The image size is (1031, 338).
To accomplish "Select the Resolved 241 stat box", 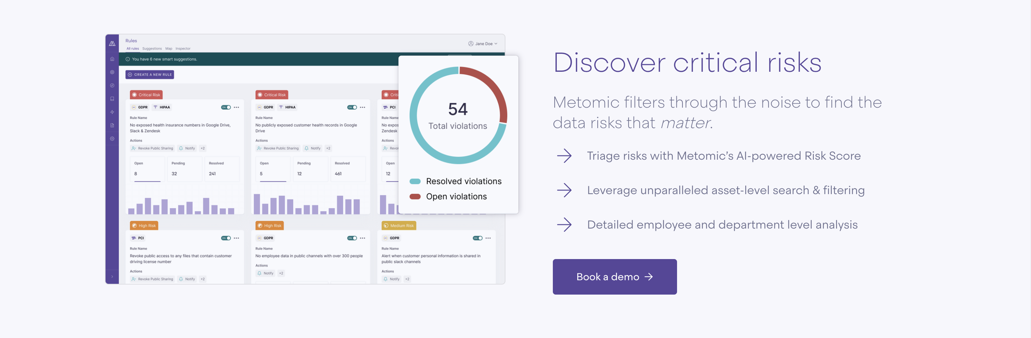I will [x=222, y=169].
